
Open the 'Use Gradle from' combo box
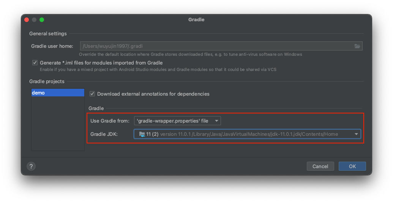[177, 121]
